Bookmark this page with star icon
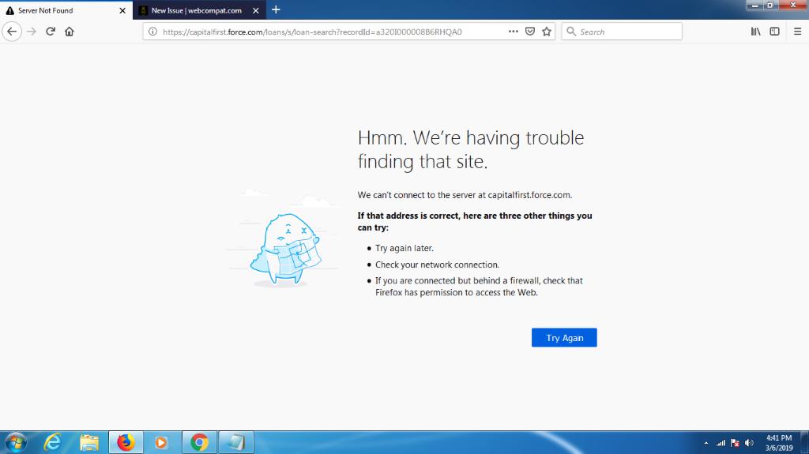Image resolution: width=809 pixels, height=454 pixels. point(547,32)
